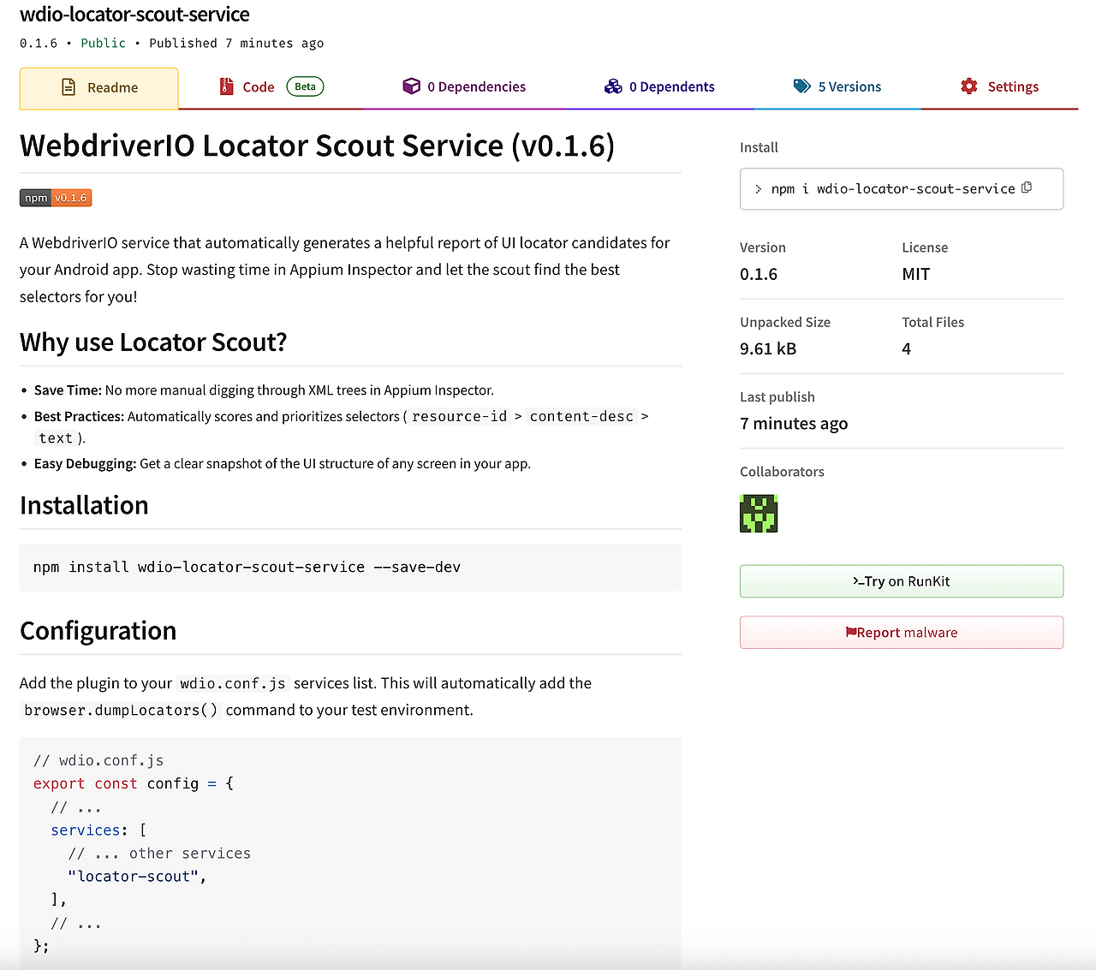Click the Dependencies cube icon
This screenshot has height=970, width=1096.
[412, 86]
